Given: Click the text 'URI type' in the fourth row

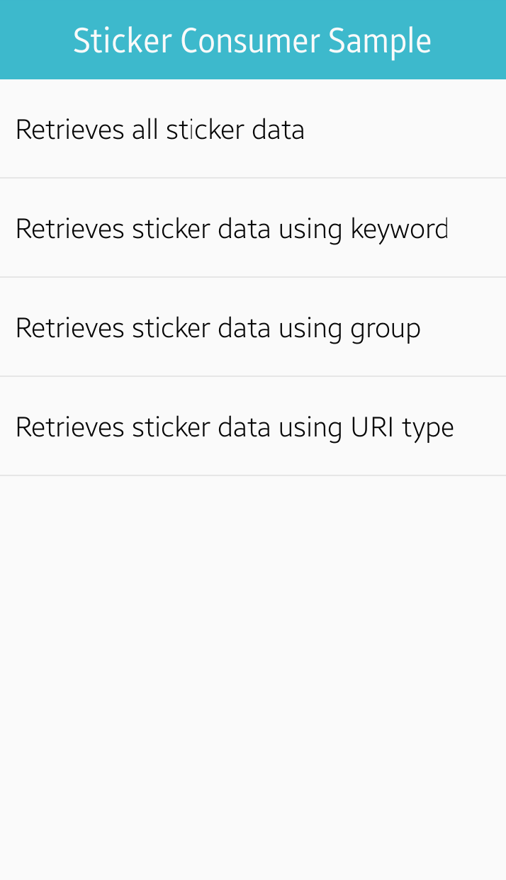Looking at the screenshot, I should tap(402, 427).
